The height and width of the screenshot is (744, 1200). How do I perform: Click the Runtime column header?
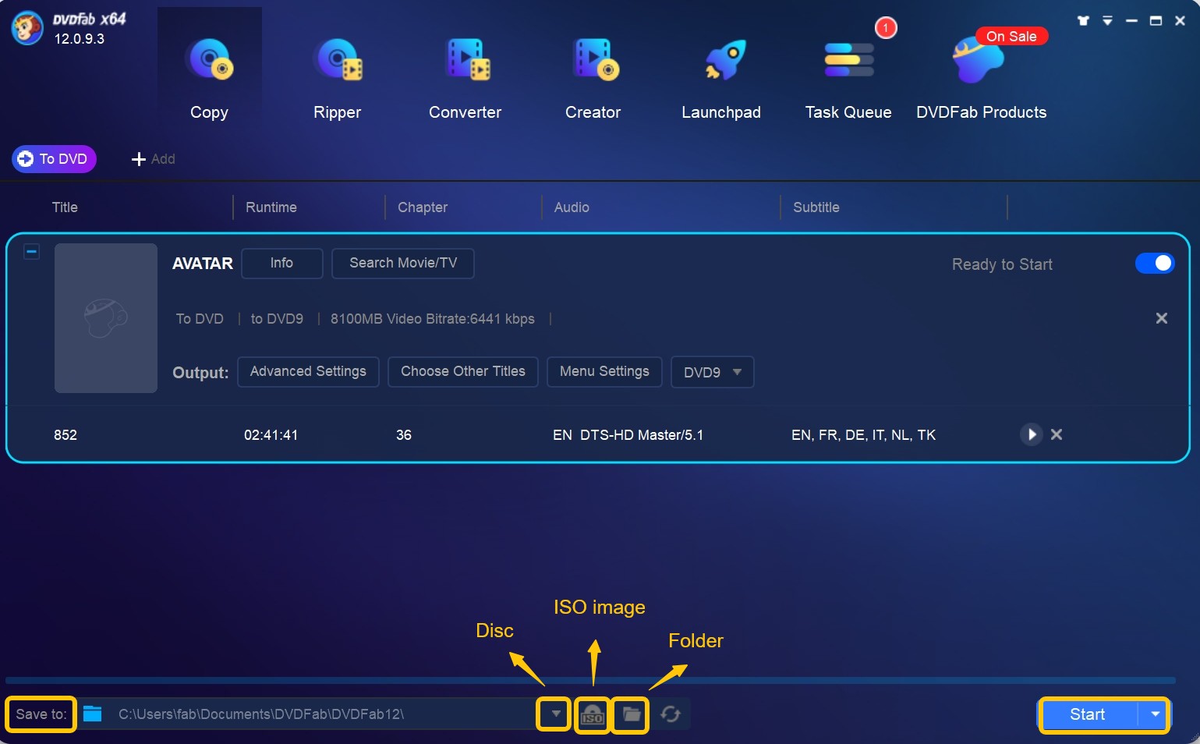(x=271, y=207)
